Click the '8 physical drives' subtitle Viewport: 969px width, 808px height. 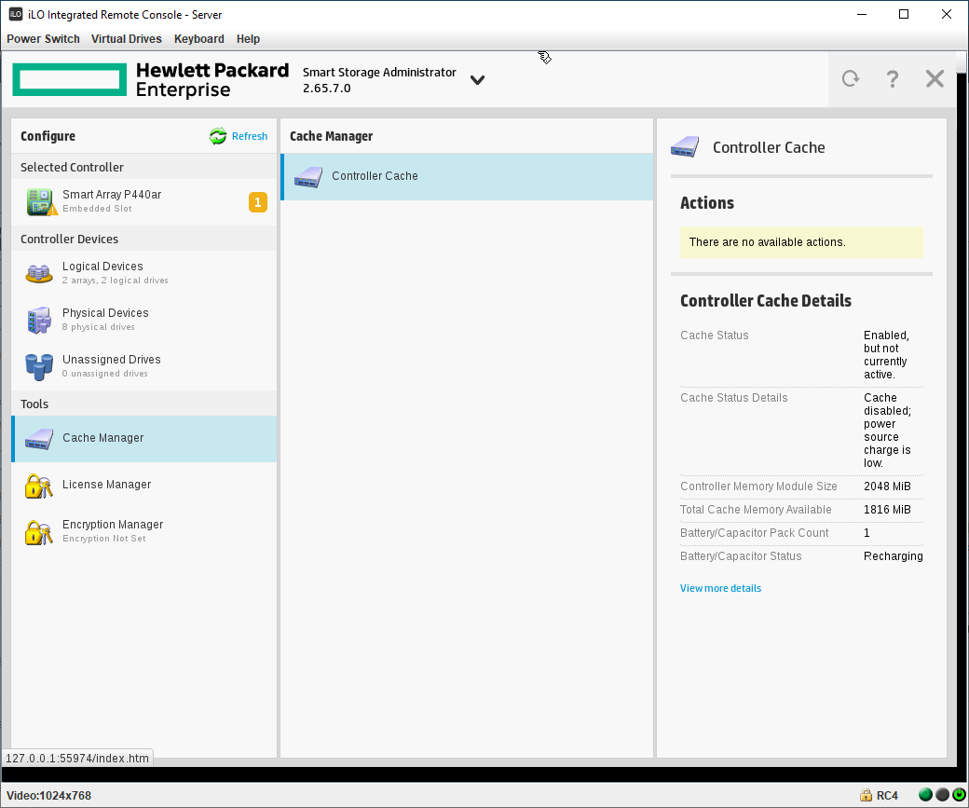click(98, 327)
